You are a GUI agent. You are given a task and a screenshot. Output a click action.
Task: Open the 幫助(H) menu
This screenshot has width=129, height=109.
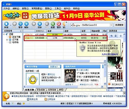(x=76, y=9)
